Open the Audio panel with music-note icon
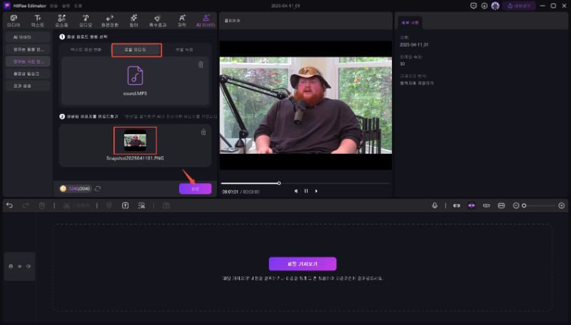This screenshot has width=571, height=325. [x=85, y=20]
